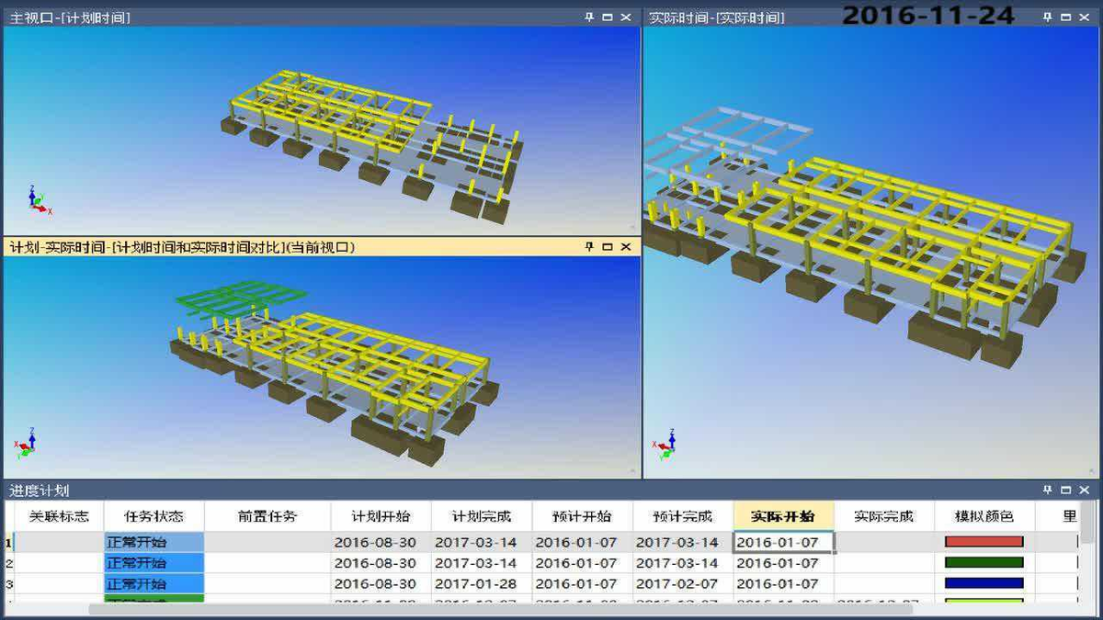Click row 3 预计完成 cell 2017-02-07
The width and height of the screenshot is (1103, 620).
tap(683, 583)
